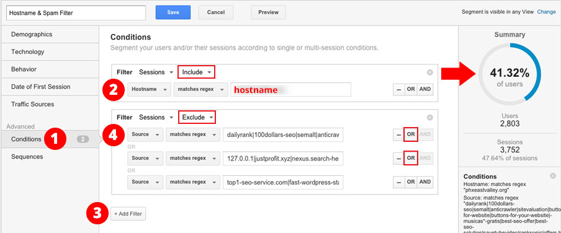Remove the top1-seo-service Source row with the minus button
561x233 pixels.
tap(398, 182)
